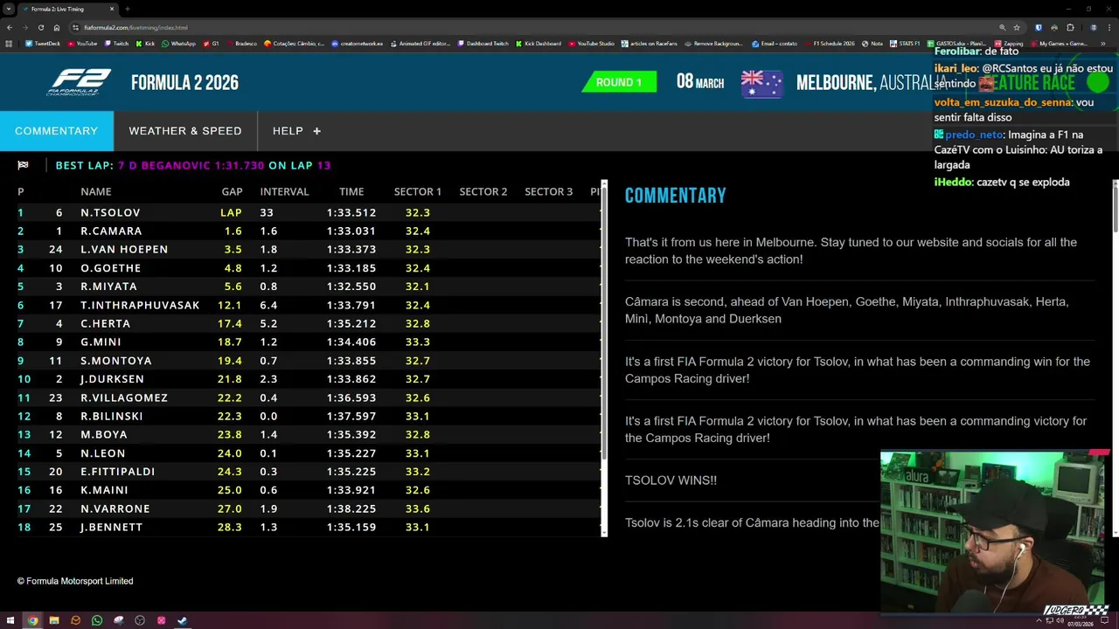
Task: Click the Chrome taskbar icon
Action: point(32,621)
